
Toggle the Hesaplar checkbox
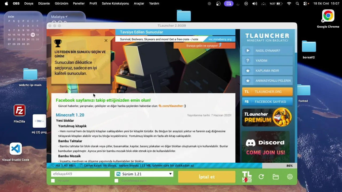[53, 181]
